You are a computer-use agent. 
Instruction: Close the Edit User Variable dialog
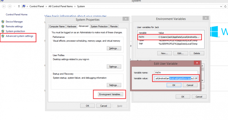point(196,63)
